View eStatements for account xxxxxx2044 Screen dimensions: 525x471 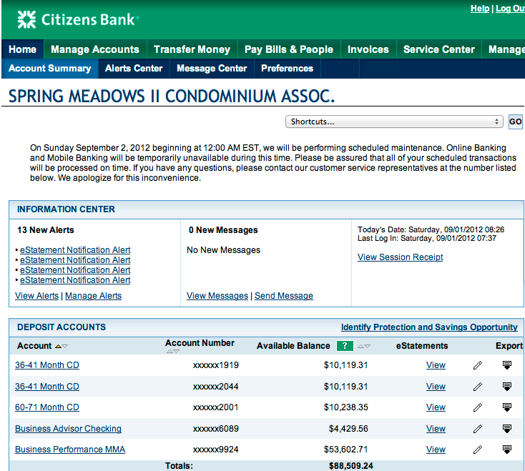click(436, 387)
